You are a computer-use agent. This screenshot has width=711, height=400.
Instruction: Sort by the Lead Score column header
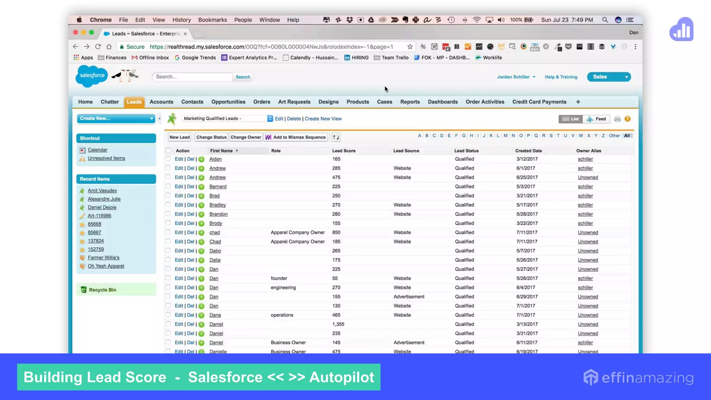pyautogui.click(x=344, y=151)
